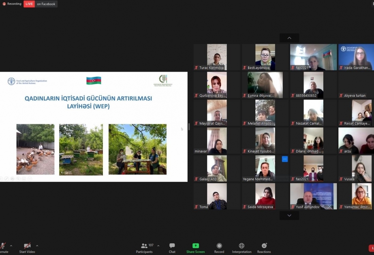Image resolution: width=374 pixels, height=255 pixels.
Task: Click the chickens photo on the slide
Action: 35,149
